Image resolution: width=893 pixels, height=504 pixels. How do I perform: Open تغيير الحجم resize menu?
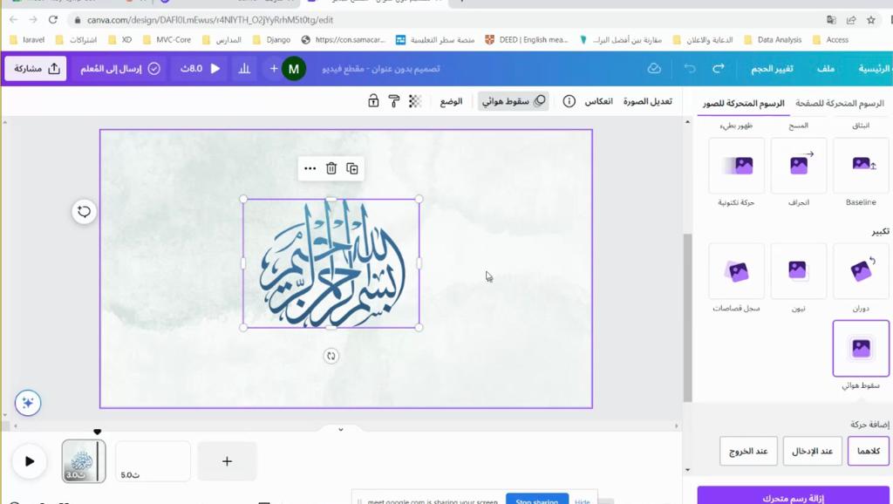point(772,68)
